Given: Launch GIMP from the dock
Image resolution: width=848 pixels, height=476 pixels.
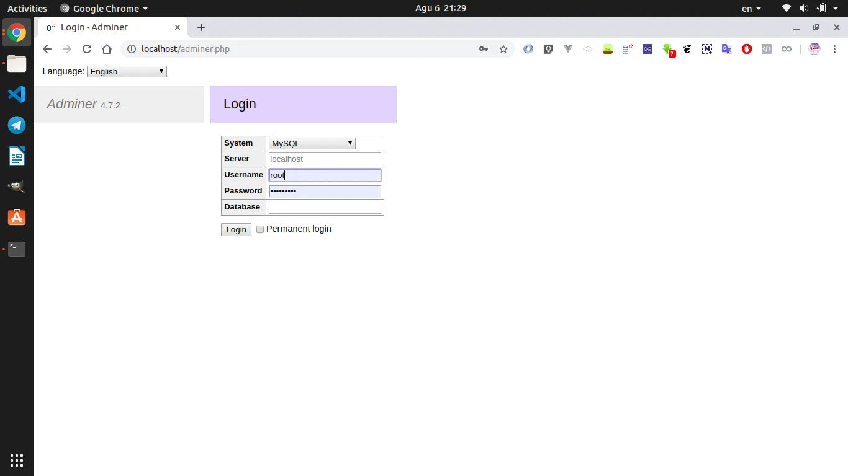Looking at the screenshot, I should 17,187.
